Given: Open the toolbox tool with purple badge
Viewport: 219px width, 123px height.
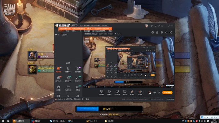Looking at the screenshot, I should pos(78,69).
